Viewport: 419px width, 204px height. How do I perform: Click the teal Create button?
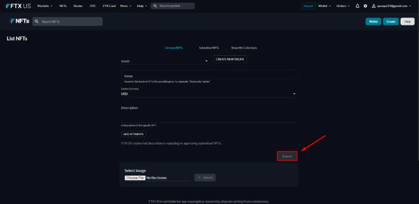(x=391, y=21)
